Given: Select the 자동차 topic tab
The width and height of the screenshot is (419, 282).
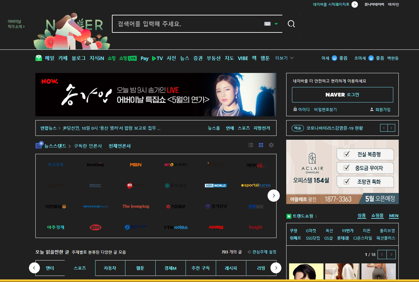Looking at the screenshot, I should click(x=110, y=268).
